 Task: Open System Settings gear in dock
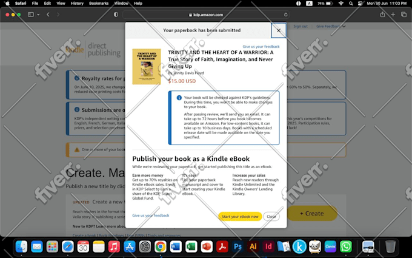[145, 247]
